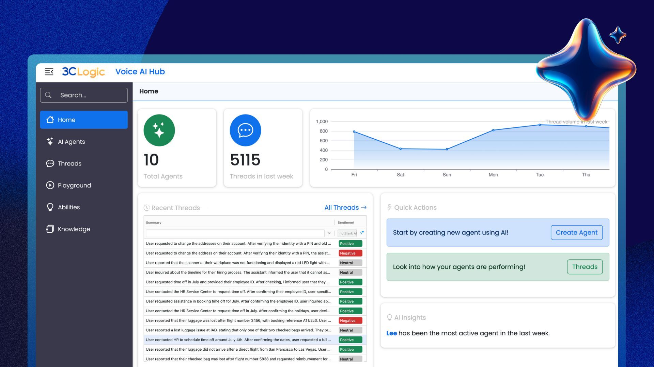Click the 3CLogic logo
Image resolution: width=654 pixels, height=367 pixels.
click(83, 72)
